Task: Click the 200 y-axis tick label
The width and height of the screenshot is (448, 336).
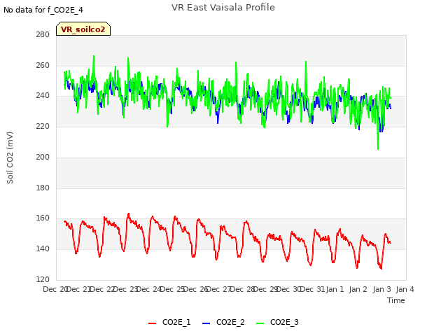Action: pos(43,157)
